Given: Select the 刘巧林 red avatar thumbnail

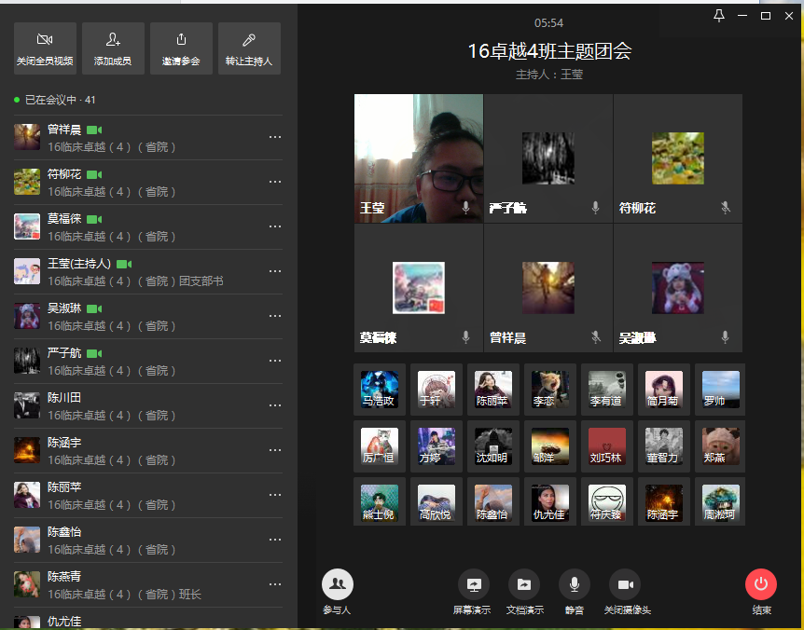Looking at the screenshot, I should [605, 446].
